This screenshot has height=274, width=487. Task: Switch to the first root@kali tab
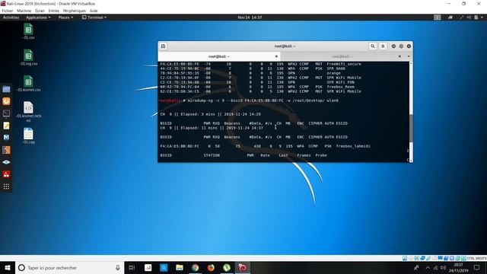(219, 56)
